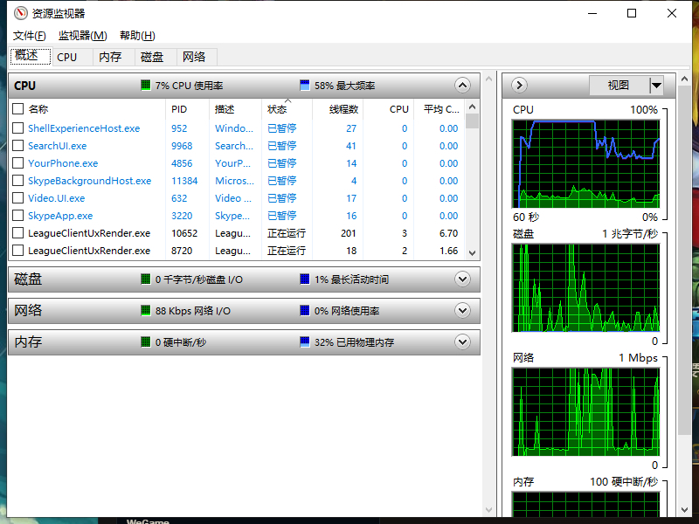
Task: Collapse the CPU section chevron
Action: click(x=463, y=85)
